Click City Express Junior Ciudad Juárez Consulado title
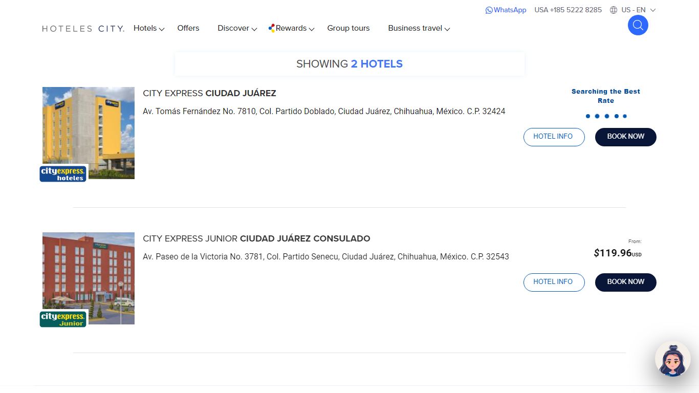 click(256, 238)
